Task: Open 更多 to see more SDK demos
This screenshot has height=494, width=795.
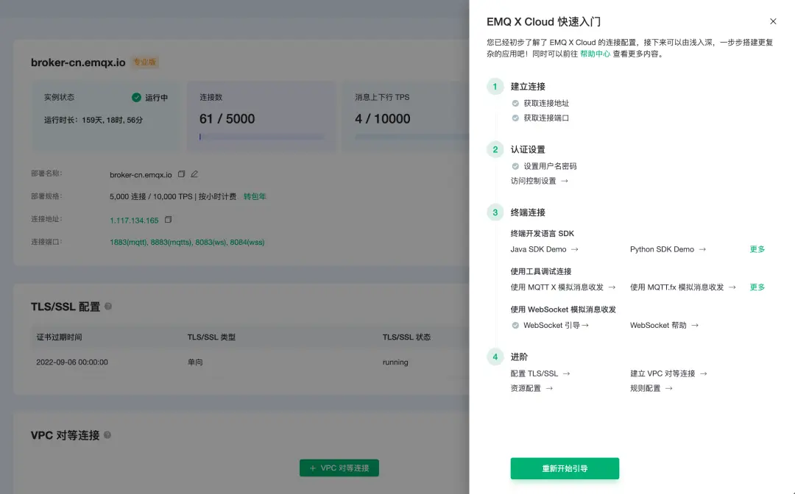Action: (x=757, y=249)
